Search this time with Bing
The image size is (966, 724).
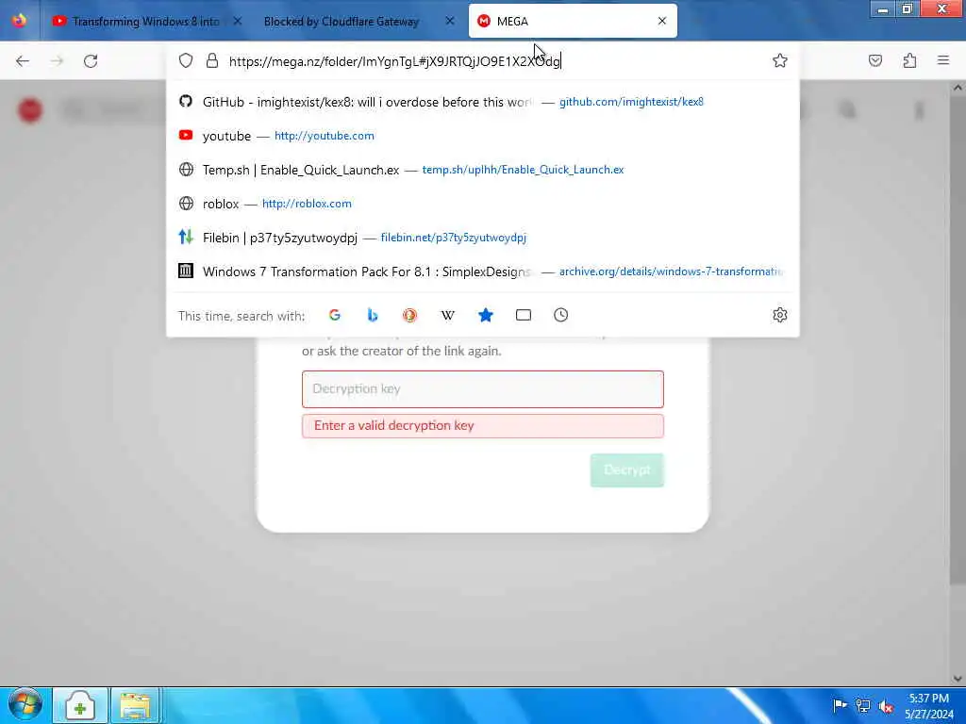372,315
